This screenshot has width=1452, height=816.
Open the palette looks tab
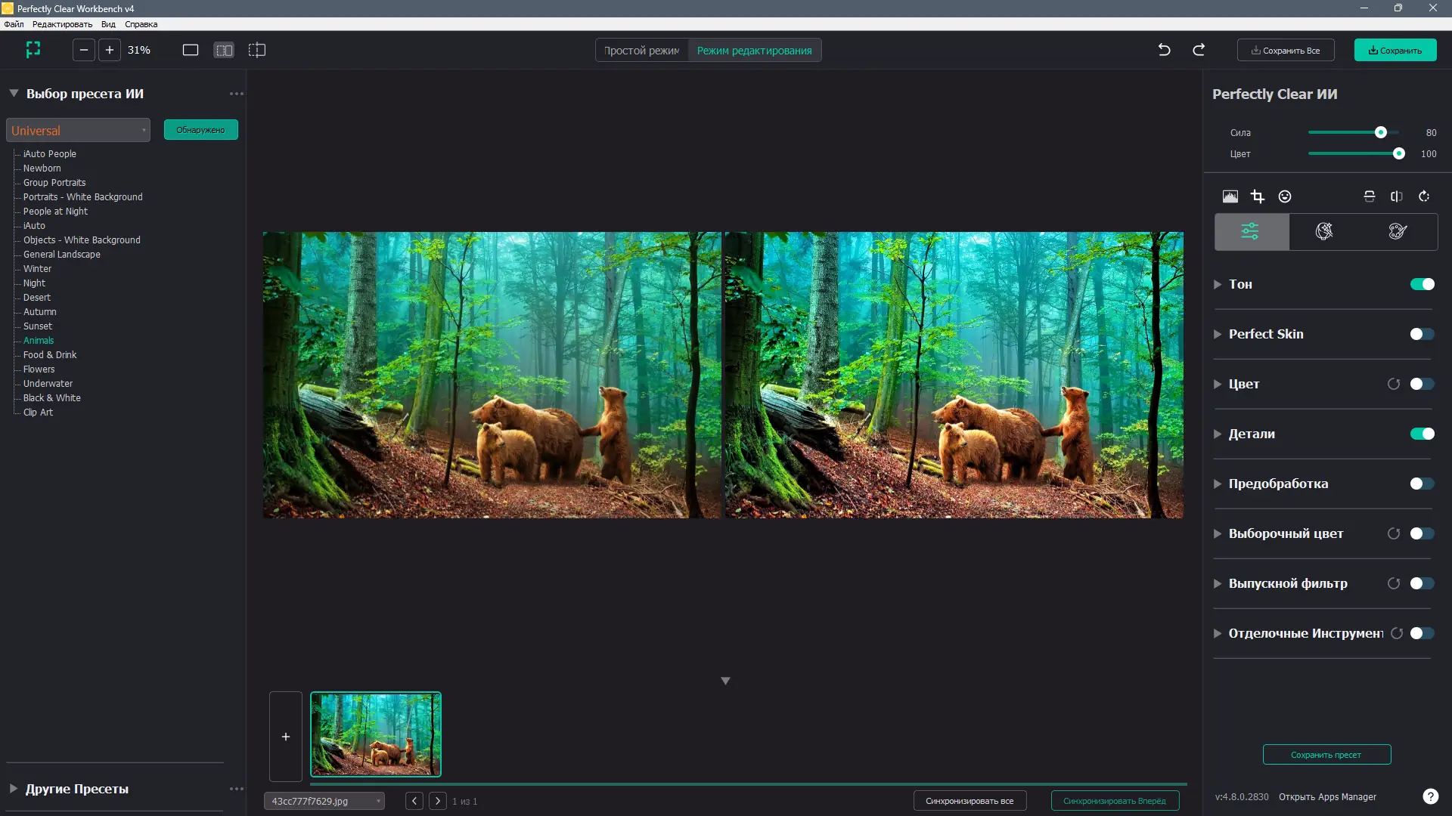tap(1396, 231)
